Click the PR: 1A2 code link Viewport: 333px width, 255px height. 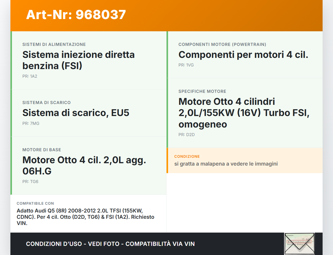pos(30,76)
